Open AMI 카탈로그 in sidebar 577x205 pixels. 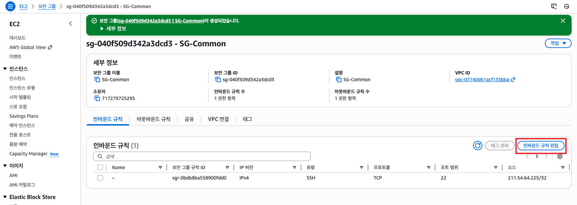(x=22, y=185)
